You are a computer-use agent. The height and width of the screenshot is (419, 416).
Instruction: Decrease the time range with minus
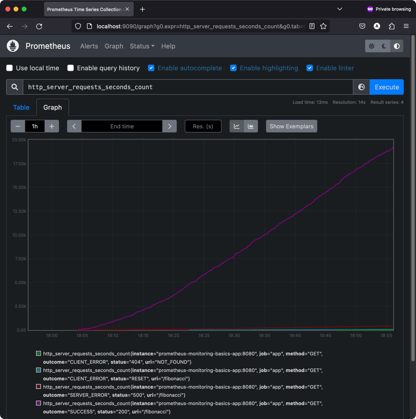coord(17,126)
